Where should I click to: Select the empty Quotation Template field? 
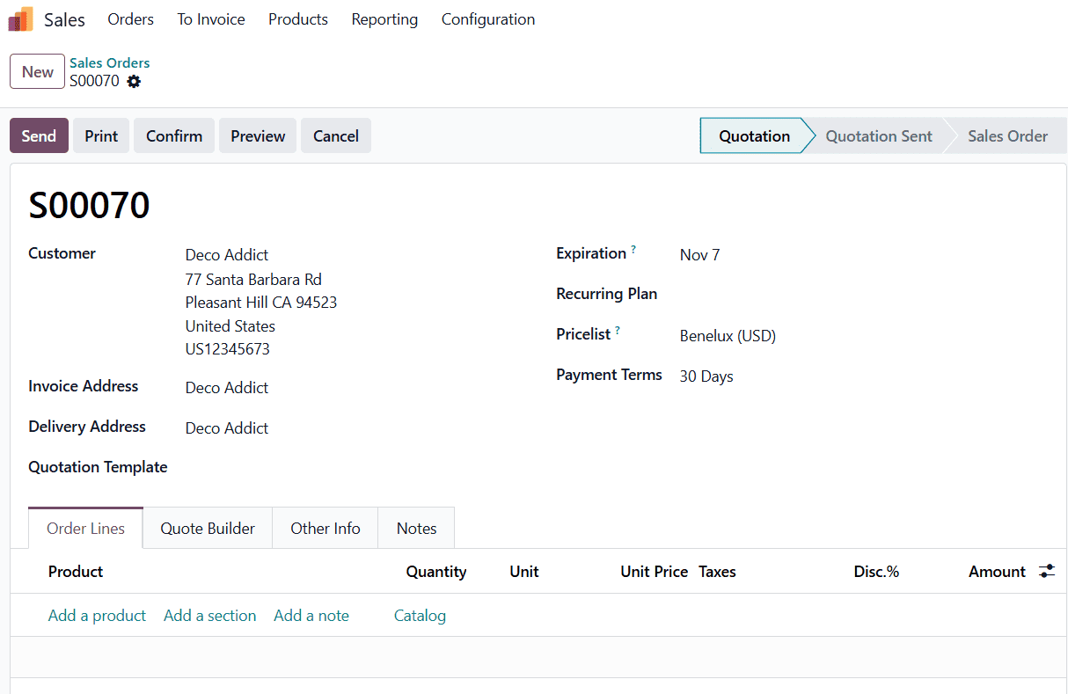point(352,468)
